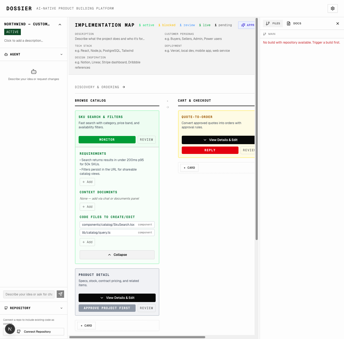The height and width of the screenshot is (339, 344).
Task: Focus the 'Describe your idea' chat input
Action: pyautogui.click(x=29, y=294)
